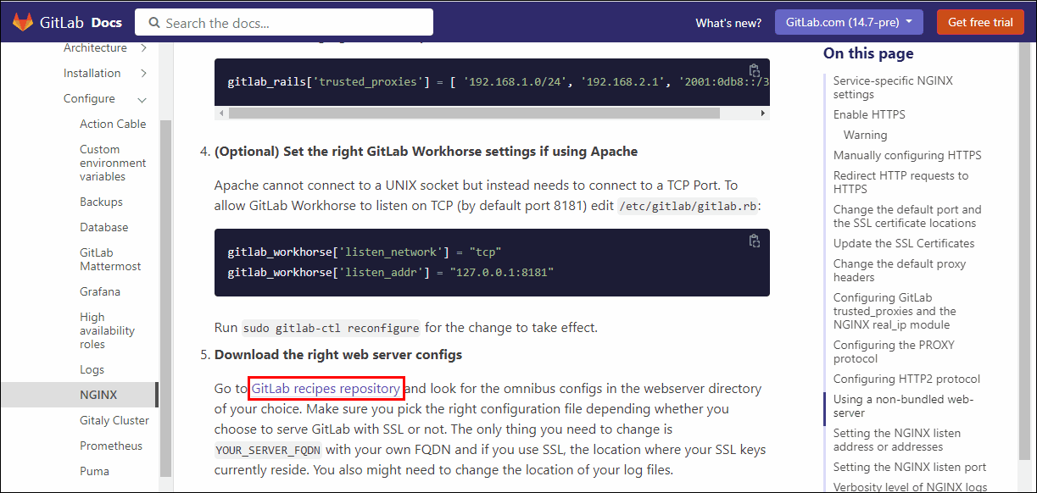Expand the Architecture sidebar section

tap(143, 48)
